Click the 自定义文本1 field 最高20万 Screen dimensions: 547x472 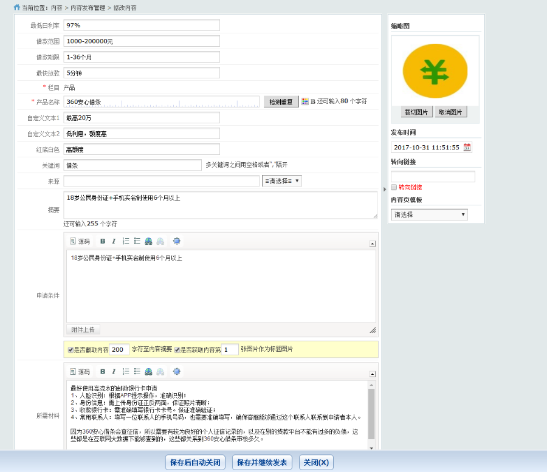click(142, 118)
